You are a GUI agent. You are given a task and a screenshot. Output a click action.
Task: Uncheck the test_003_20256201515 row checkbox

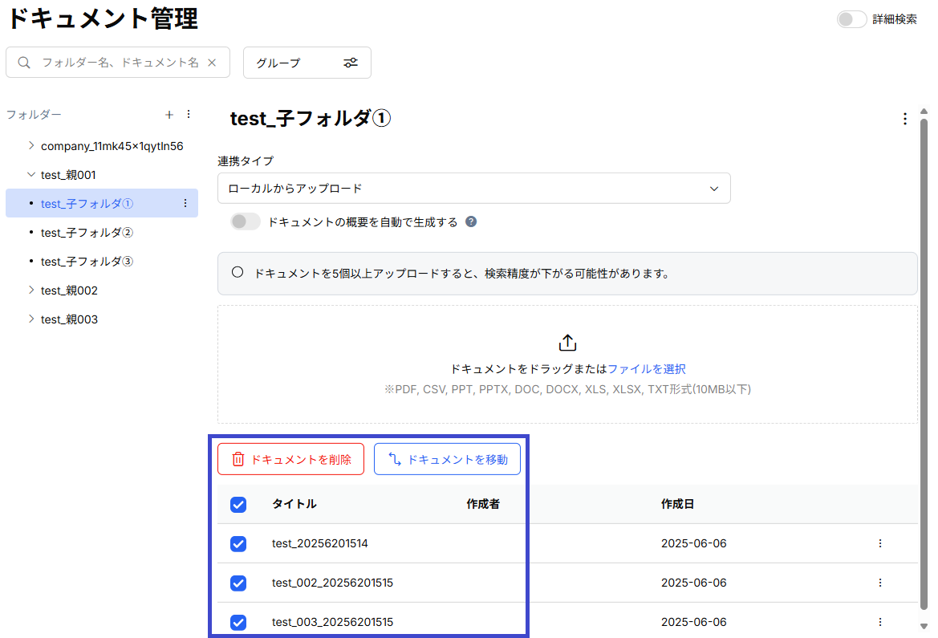pyautogui.click(x=238, y=623)
